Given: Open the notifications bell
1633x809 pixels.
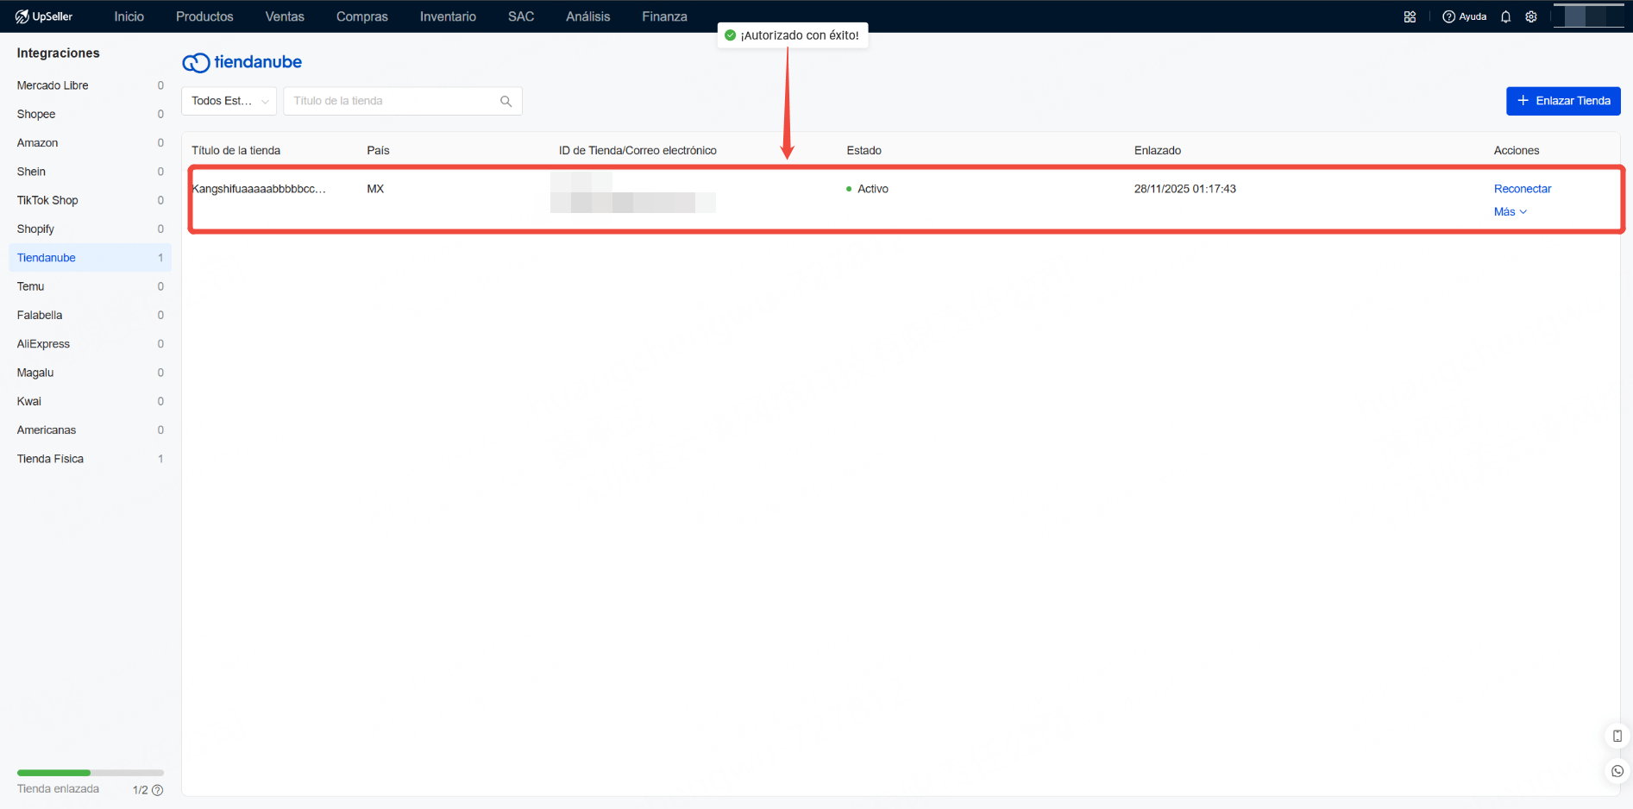Looking at the screenshot, I should point(1505,16).
